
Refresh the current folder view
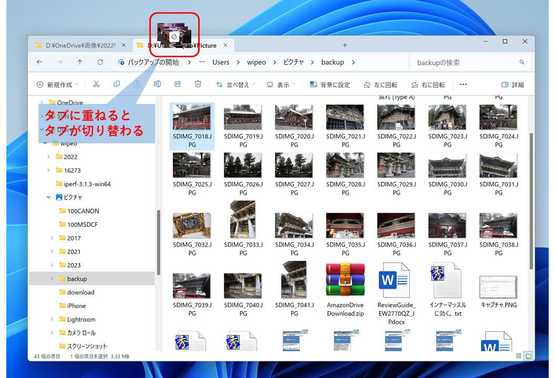tap(100, 62)
